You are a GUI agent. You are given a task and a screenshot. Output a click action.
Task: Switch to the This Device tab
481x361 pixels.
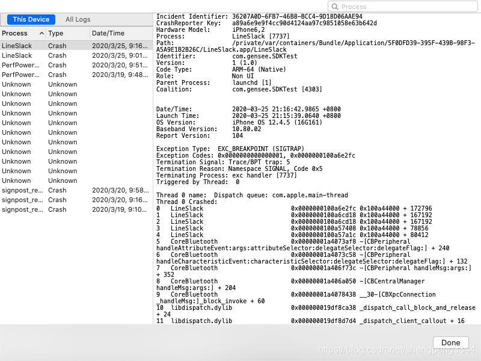pos(31,19)
